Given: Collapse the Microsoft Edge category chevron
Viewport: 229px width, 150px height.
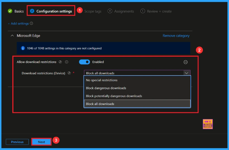Looking at the screenshot, I should click(x=12, y=36).
